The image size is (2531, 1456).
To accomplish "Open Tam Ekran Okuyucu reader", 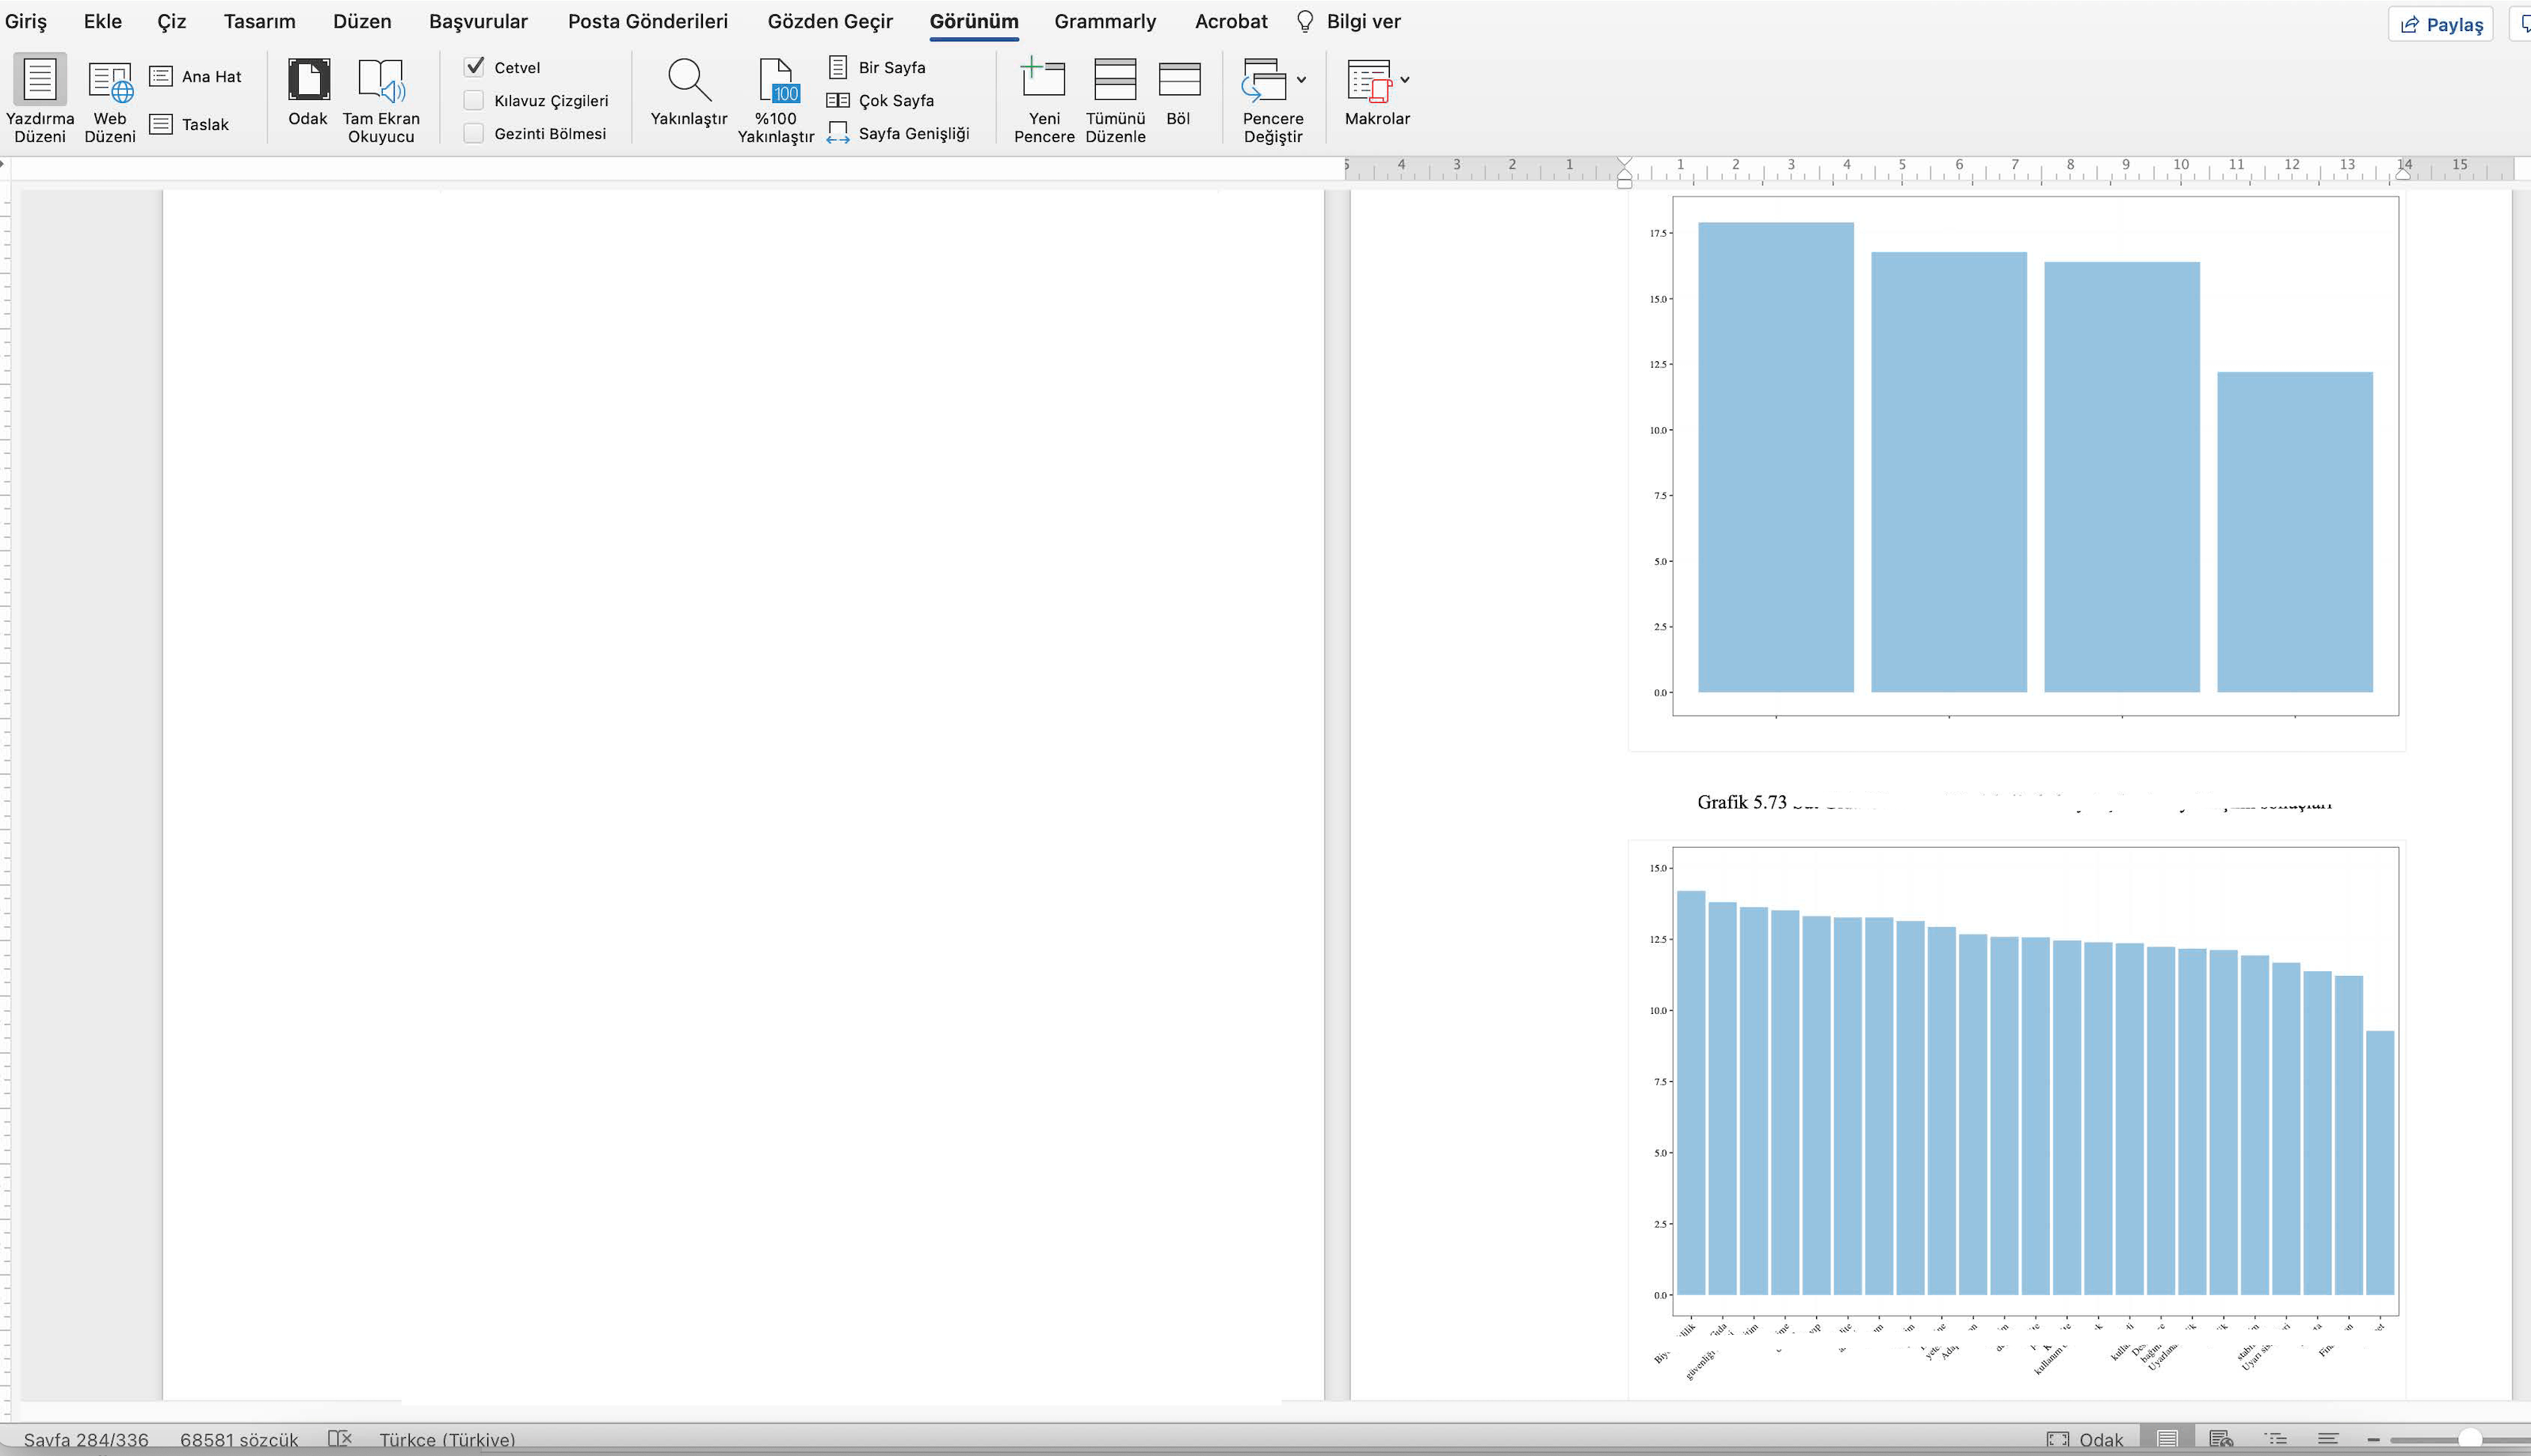I will point(381,99).
